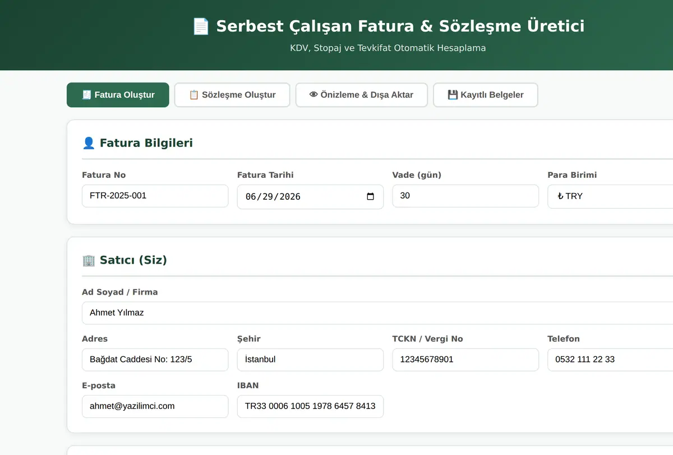Open the Önizleme & Dışa Aktar tab
This screenshot has width=673, height=455.
(x=362, y=95)
